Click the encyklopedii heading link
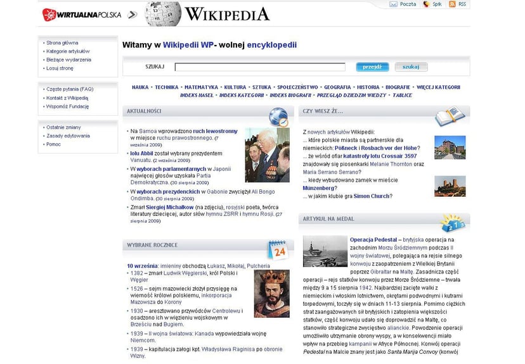The height and width of the screenshot is (364, 525). [272, 45]
